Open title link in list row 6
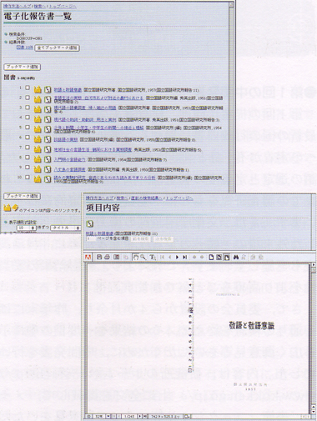 (66, 139)
